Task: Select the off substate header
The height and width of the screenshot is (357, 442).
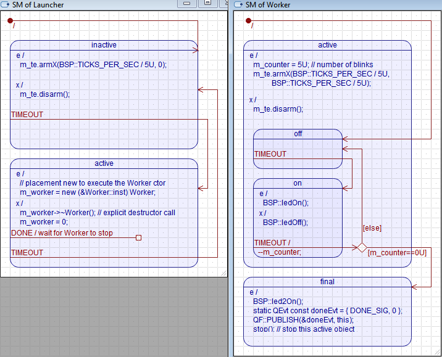Action: pyautogui.click(x=298, y=134)
